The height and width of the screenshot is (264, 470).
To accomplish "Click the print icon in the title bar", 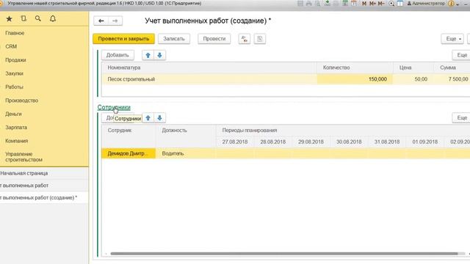I will click(x=308, y=3).
